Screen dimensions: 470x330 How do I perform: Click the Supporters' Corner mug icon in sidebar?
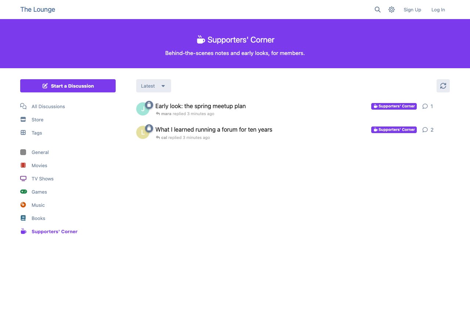[x=23, y=231]
